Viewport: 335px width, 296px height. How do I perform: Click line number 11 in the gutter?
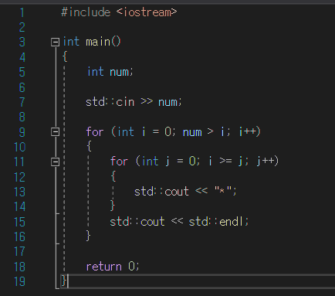(x=19, y=162)
